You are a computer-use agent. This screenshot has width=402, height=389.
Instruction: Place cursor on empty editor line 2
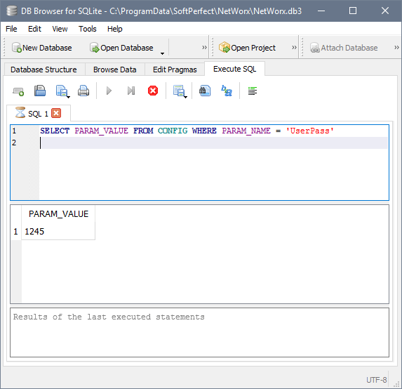[x=214, y=143]
